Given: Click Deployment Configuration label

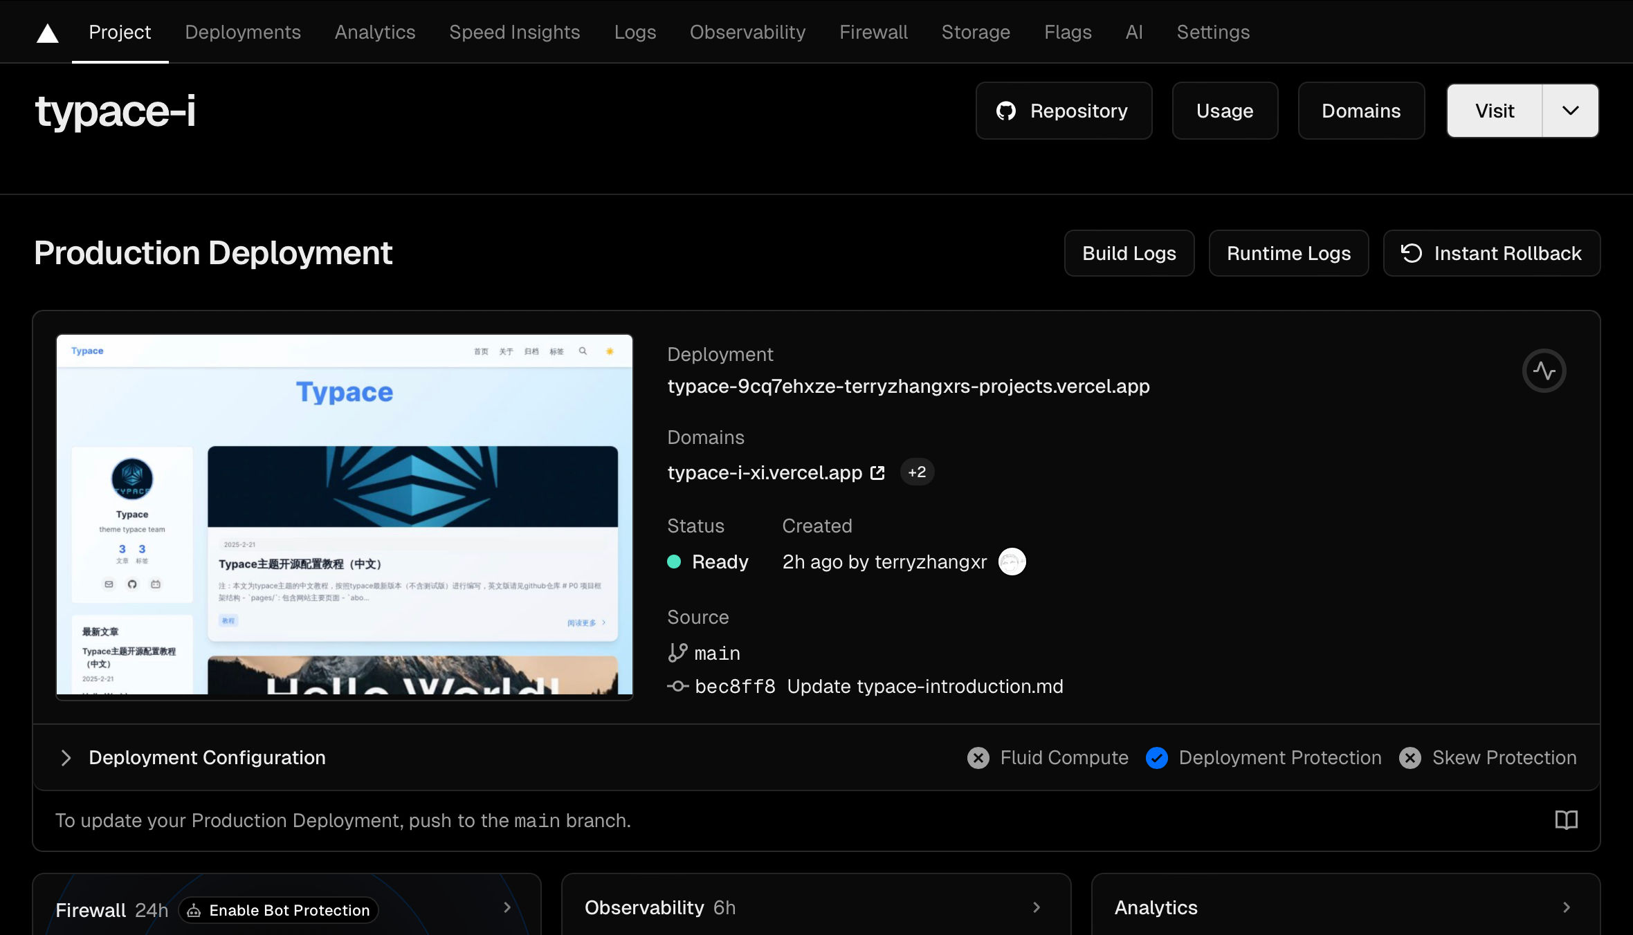Looking at the screenshot, I should (207, 758).
